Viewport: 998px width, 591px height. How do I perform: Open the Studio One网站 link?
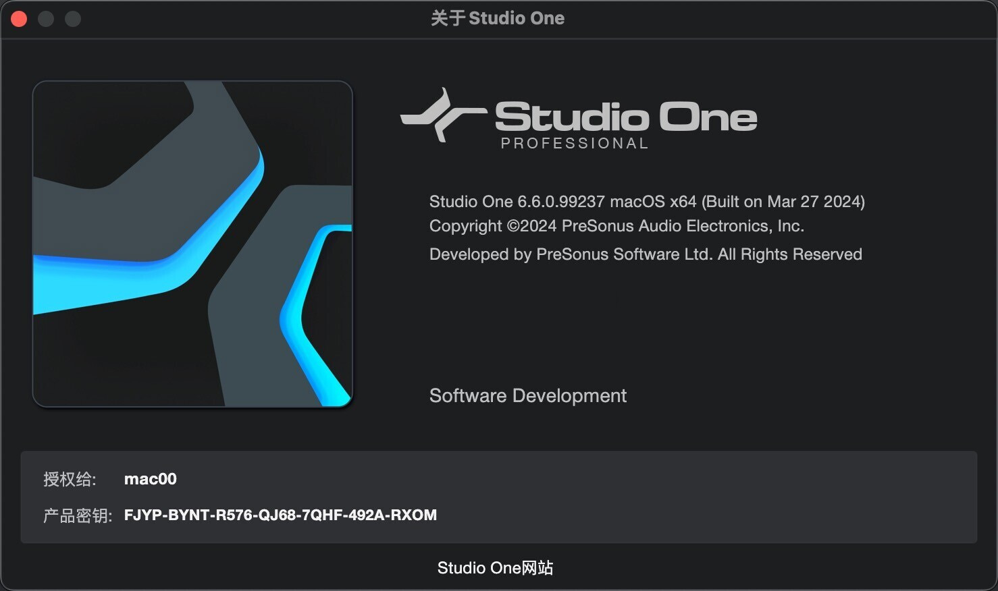pos(495,568)
